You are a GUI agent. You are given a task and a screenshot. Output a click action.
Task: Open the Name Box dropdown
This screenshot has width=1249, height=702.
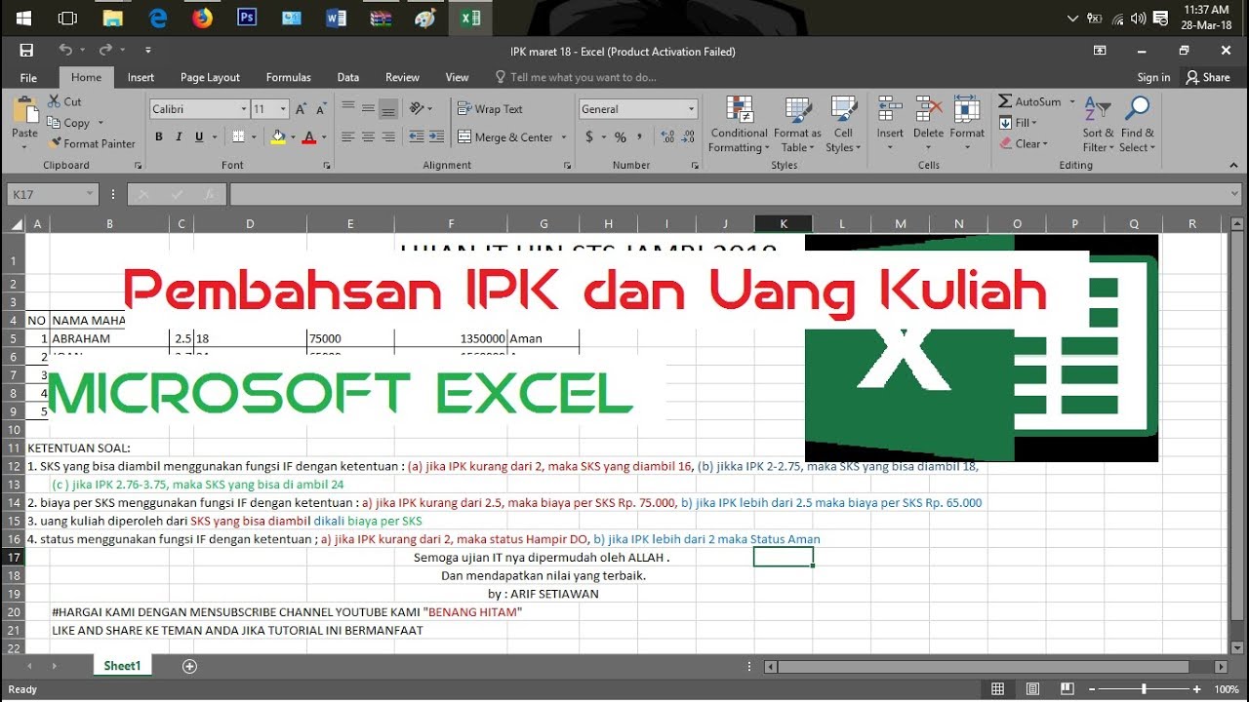coord(90,195)
